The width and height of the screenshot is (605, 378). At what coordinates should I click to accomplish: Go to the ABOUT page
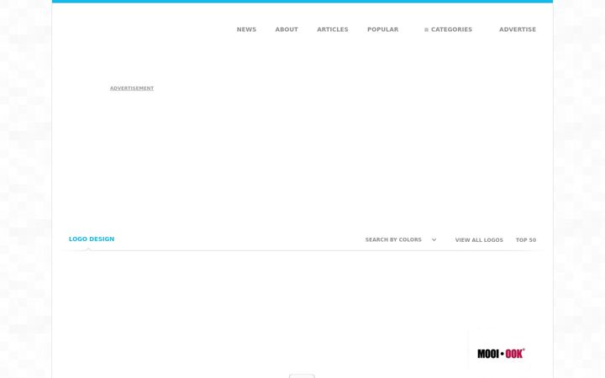pyautogui.click(x=287, y=29)
